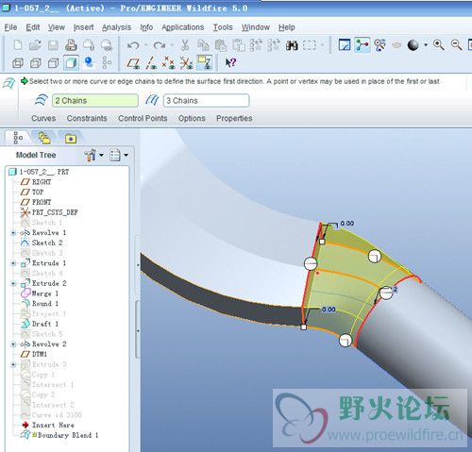Click the second direction curves icon
Screen dimensions: 472x452
point(152,100)
